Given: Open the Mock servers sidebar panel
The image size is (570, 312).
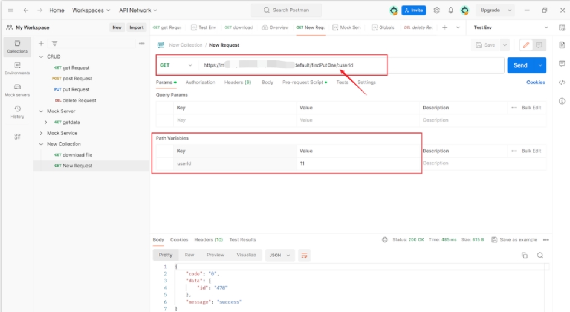Looking at the screenshot, I should click(x=17, y=90).
